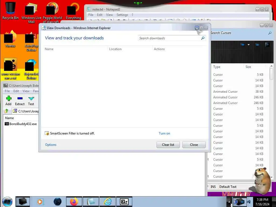Click the black printer-like taskbar button
Viewport: 276px width, 207px height.
click(x=23, y=202)
